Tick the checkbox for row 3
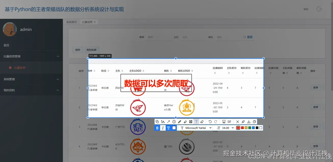Viewport: 333px width, 162px height. [x=71, y=127]
